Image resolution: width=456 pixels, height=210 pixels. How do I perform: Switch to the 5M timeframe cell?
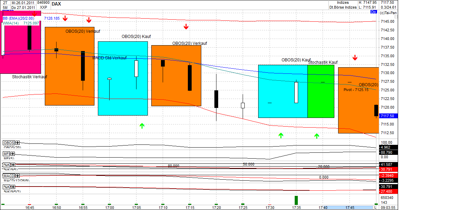click(5, 7)
